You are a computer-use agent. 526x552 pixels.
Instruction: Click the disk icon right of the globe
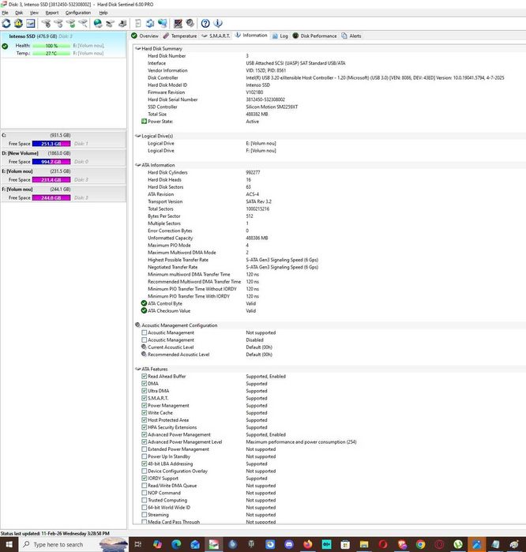coord(111,24)
